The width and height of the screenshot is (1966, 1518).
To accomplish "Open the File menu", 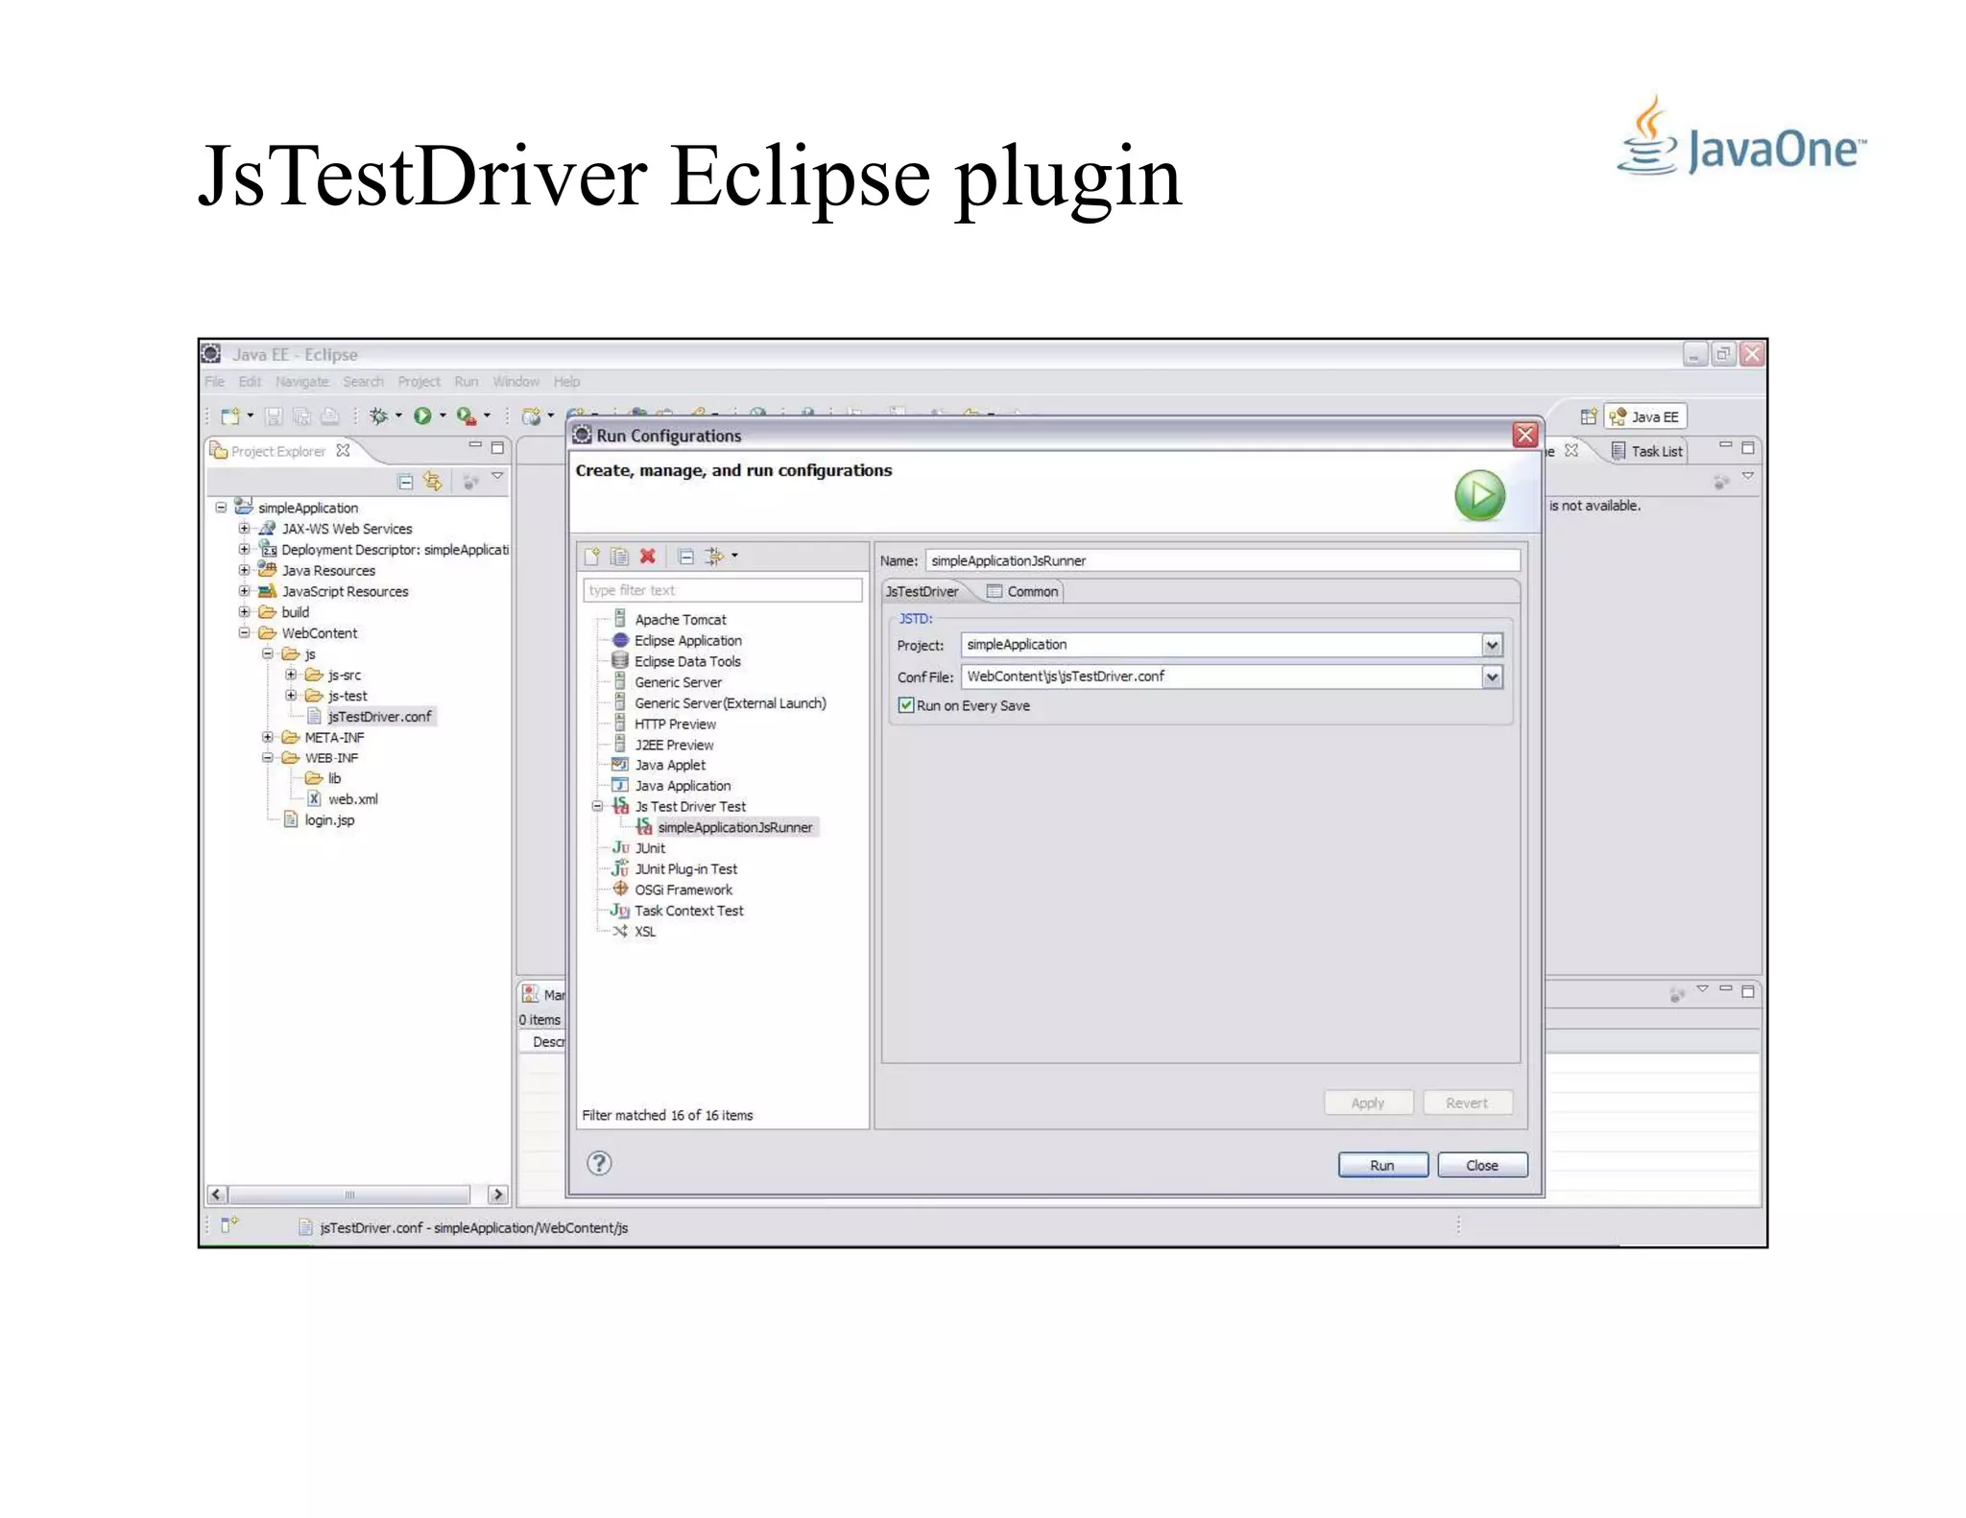I will pyautogui.click(x=214, y=382).
